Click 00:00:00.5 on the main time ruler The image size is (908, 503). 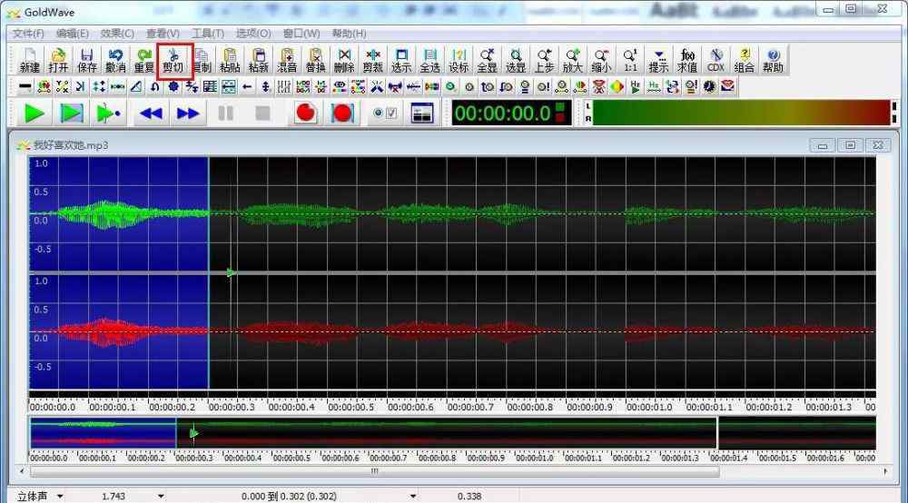coord(350,408)
